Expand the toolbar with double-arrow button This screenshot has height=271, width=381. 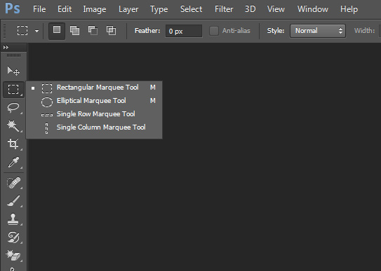point(6,48)
